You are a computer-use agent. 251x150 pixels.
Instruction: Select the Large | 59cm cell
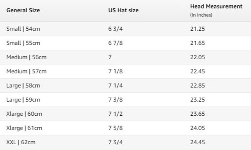[23, 100]
